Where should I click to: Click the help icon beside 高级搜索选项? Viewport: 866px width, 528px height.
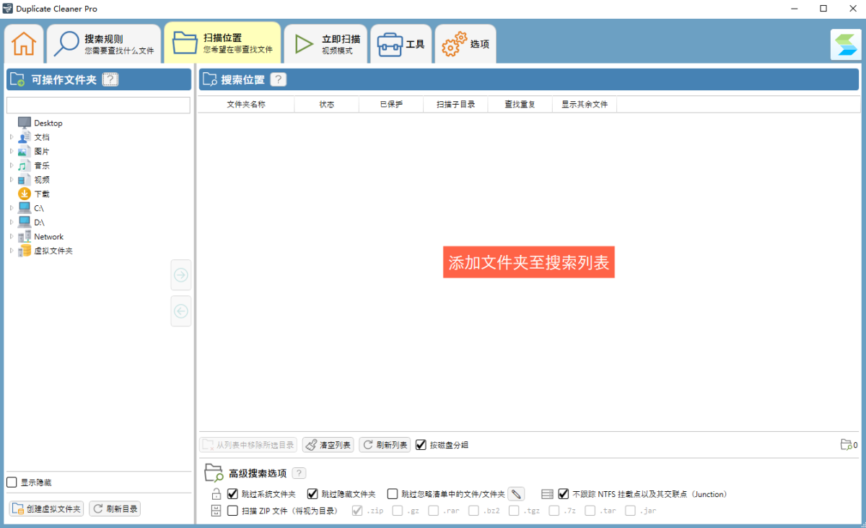point(299,473)
